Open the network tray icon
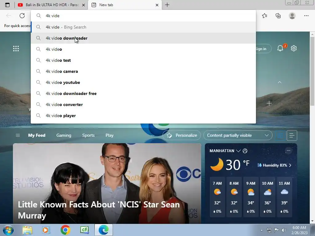315x236 pixels. (x=269, y=230)
